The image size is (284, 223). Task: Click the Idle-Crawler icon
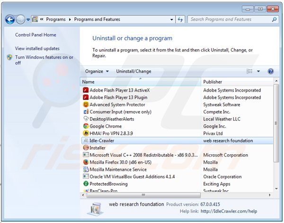click(86, 140)
